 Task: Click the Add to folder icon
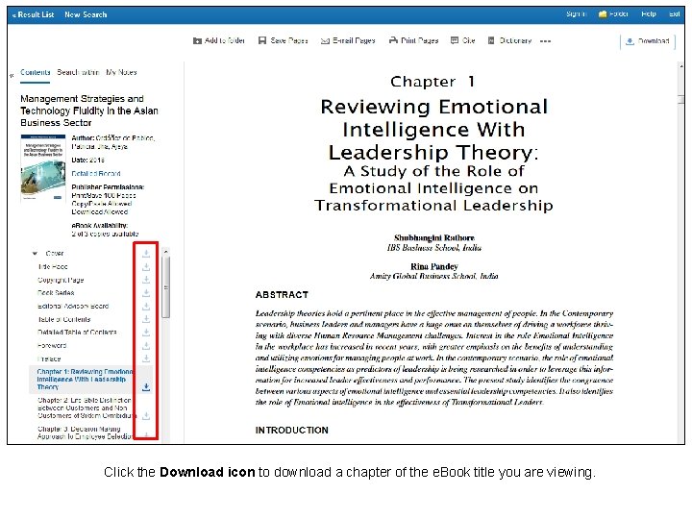197,41
